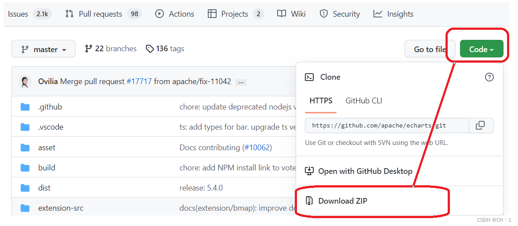Click the Clone terminal icon

click(309, 77)
